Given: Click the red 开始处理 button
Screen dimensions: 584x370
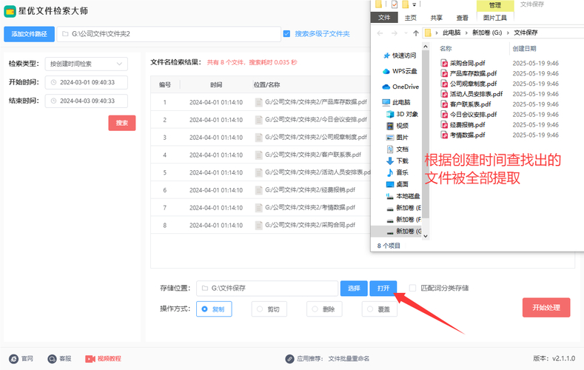Looking at the screenshot, I should [546, 308].
